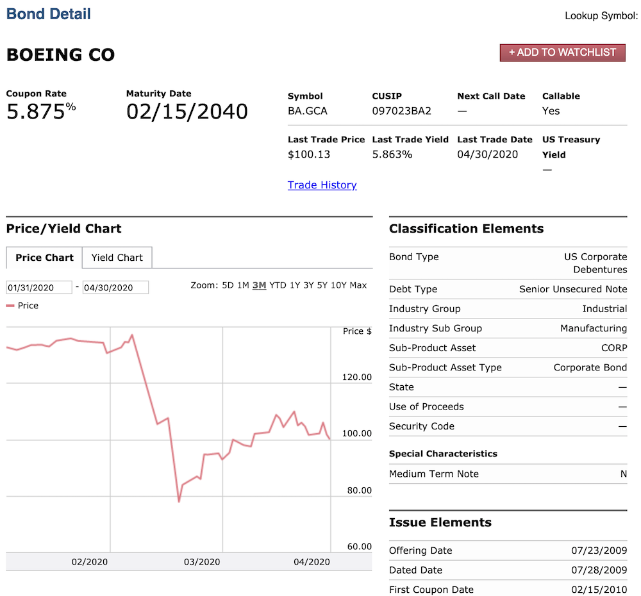Select the 5Y zoom option
The image size is (641, 596).
[322, 285]
